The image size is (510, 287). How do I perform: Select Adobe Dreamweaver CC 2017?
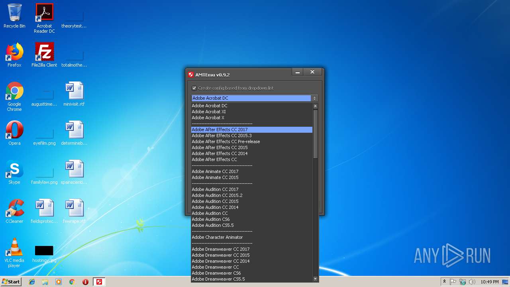[x=252, y=249]
